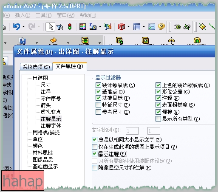Click the yellow box with green sphere icon

85,40
